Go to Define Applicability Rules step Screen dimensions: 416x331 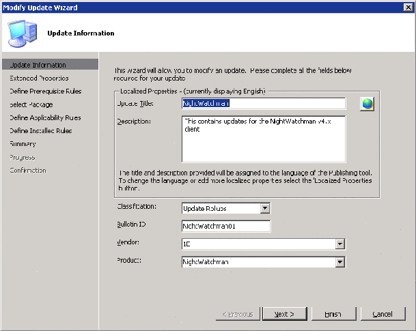[45, 117]
